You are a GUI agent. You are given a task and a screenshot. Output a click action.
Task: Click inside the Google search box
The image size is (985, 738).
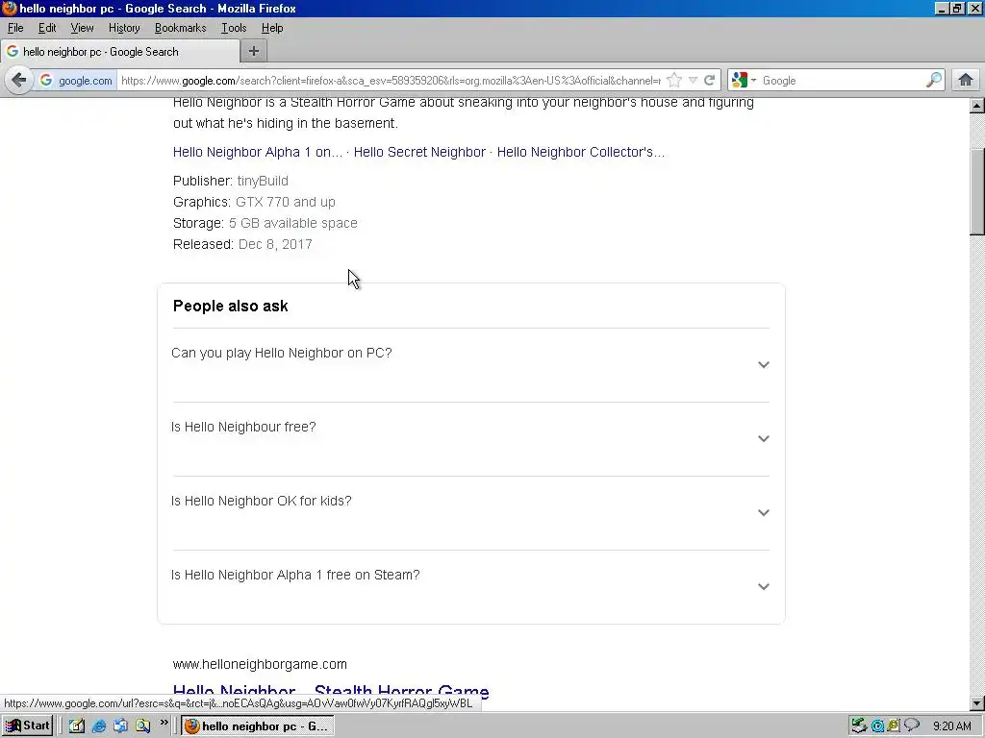[x=842, y=81]
